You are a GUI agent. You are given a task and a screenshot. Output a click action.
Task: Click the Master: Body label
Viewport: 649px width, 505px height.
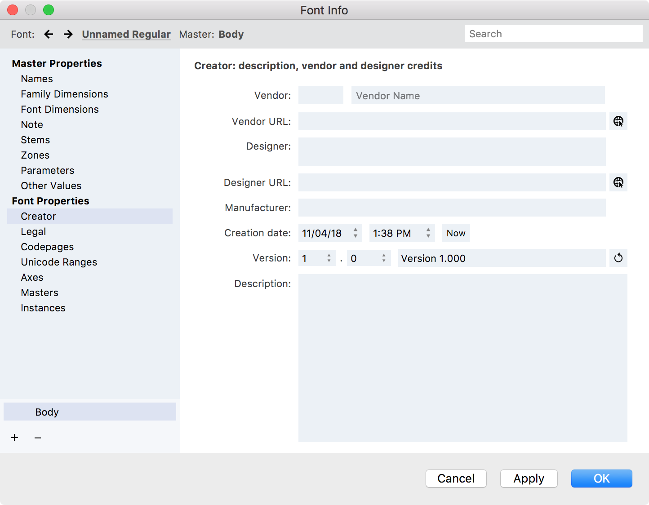coord(211,34)
